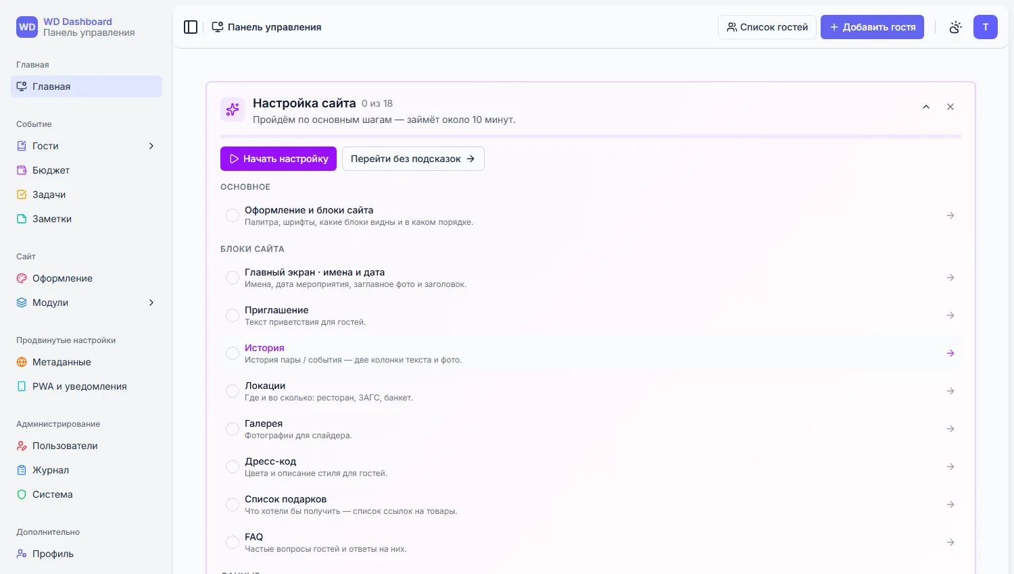The width and height of the screenshot is (1014, 574).
Task: Open the user avatar T menu
Action: pos(986,27)
